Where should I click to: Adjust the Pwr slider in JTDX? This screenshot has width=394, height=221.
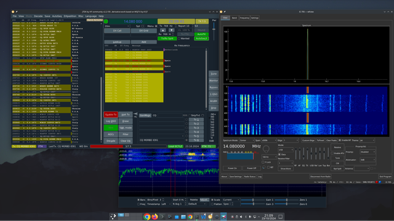214,31
